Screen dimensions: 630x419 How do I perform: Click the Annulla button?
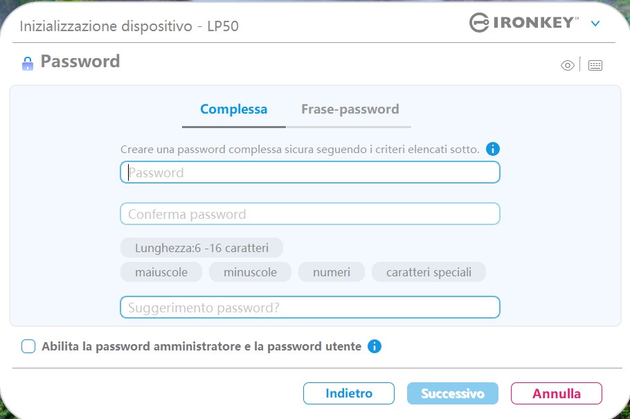pyautogui.click(x=557, y=393)
